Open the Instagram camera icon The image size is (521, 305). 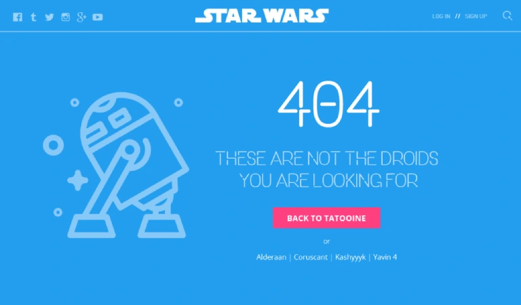[65, 17]
